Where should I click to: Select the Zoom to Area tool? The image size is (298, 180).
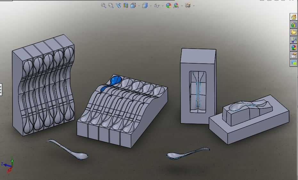[111, 5]
